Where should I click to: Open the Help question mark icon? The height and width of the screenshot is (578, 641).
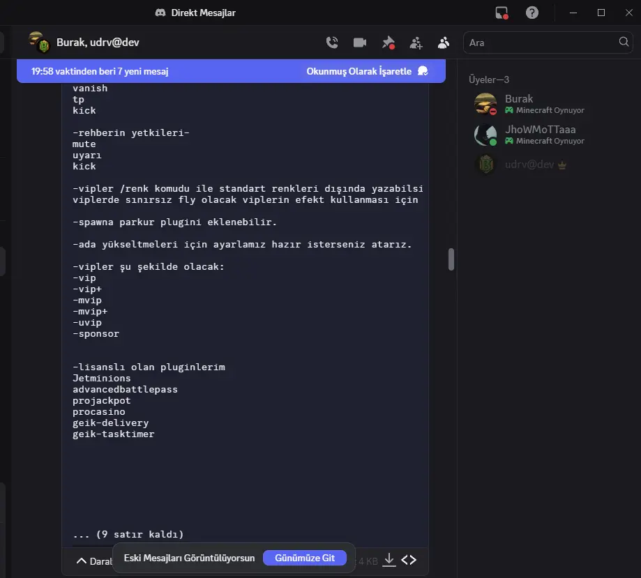pyautogui.click(x=532, y=13)
